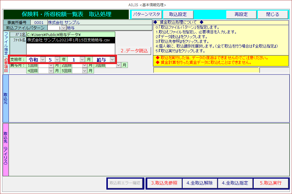Open the 支給年 year number dropdown
This screenshot has width=292, height=194.
pos(57,60)
